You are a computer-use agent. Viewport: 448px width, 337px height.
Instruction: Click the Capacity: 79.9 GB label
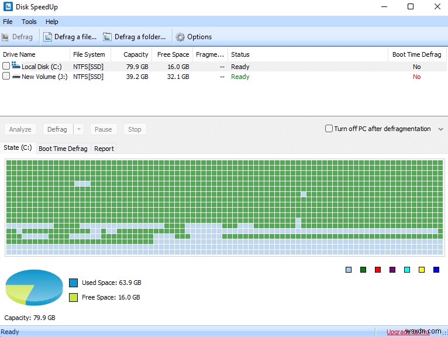click(x=30, y=318)
